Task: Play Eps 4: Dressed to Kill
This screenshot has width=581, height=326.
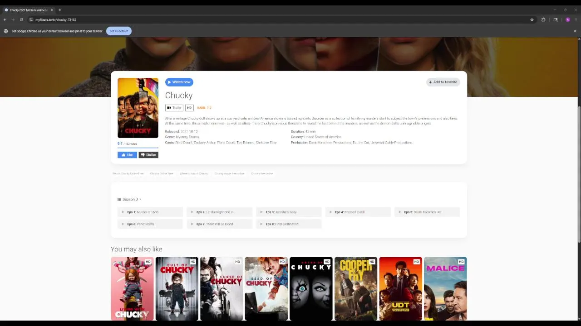Action: pyautogui.click(x=358, y=212)
